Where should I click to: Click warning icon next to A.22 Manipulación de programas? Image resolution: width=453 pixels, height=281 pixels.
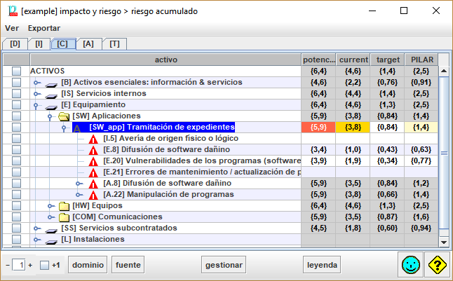[x=93, y=195]
